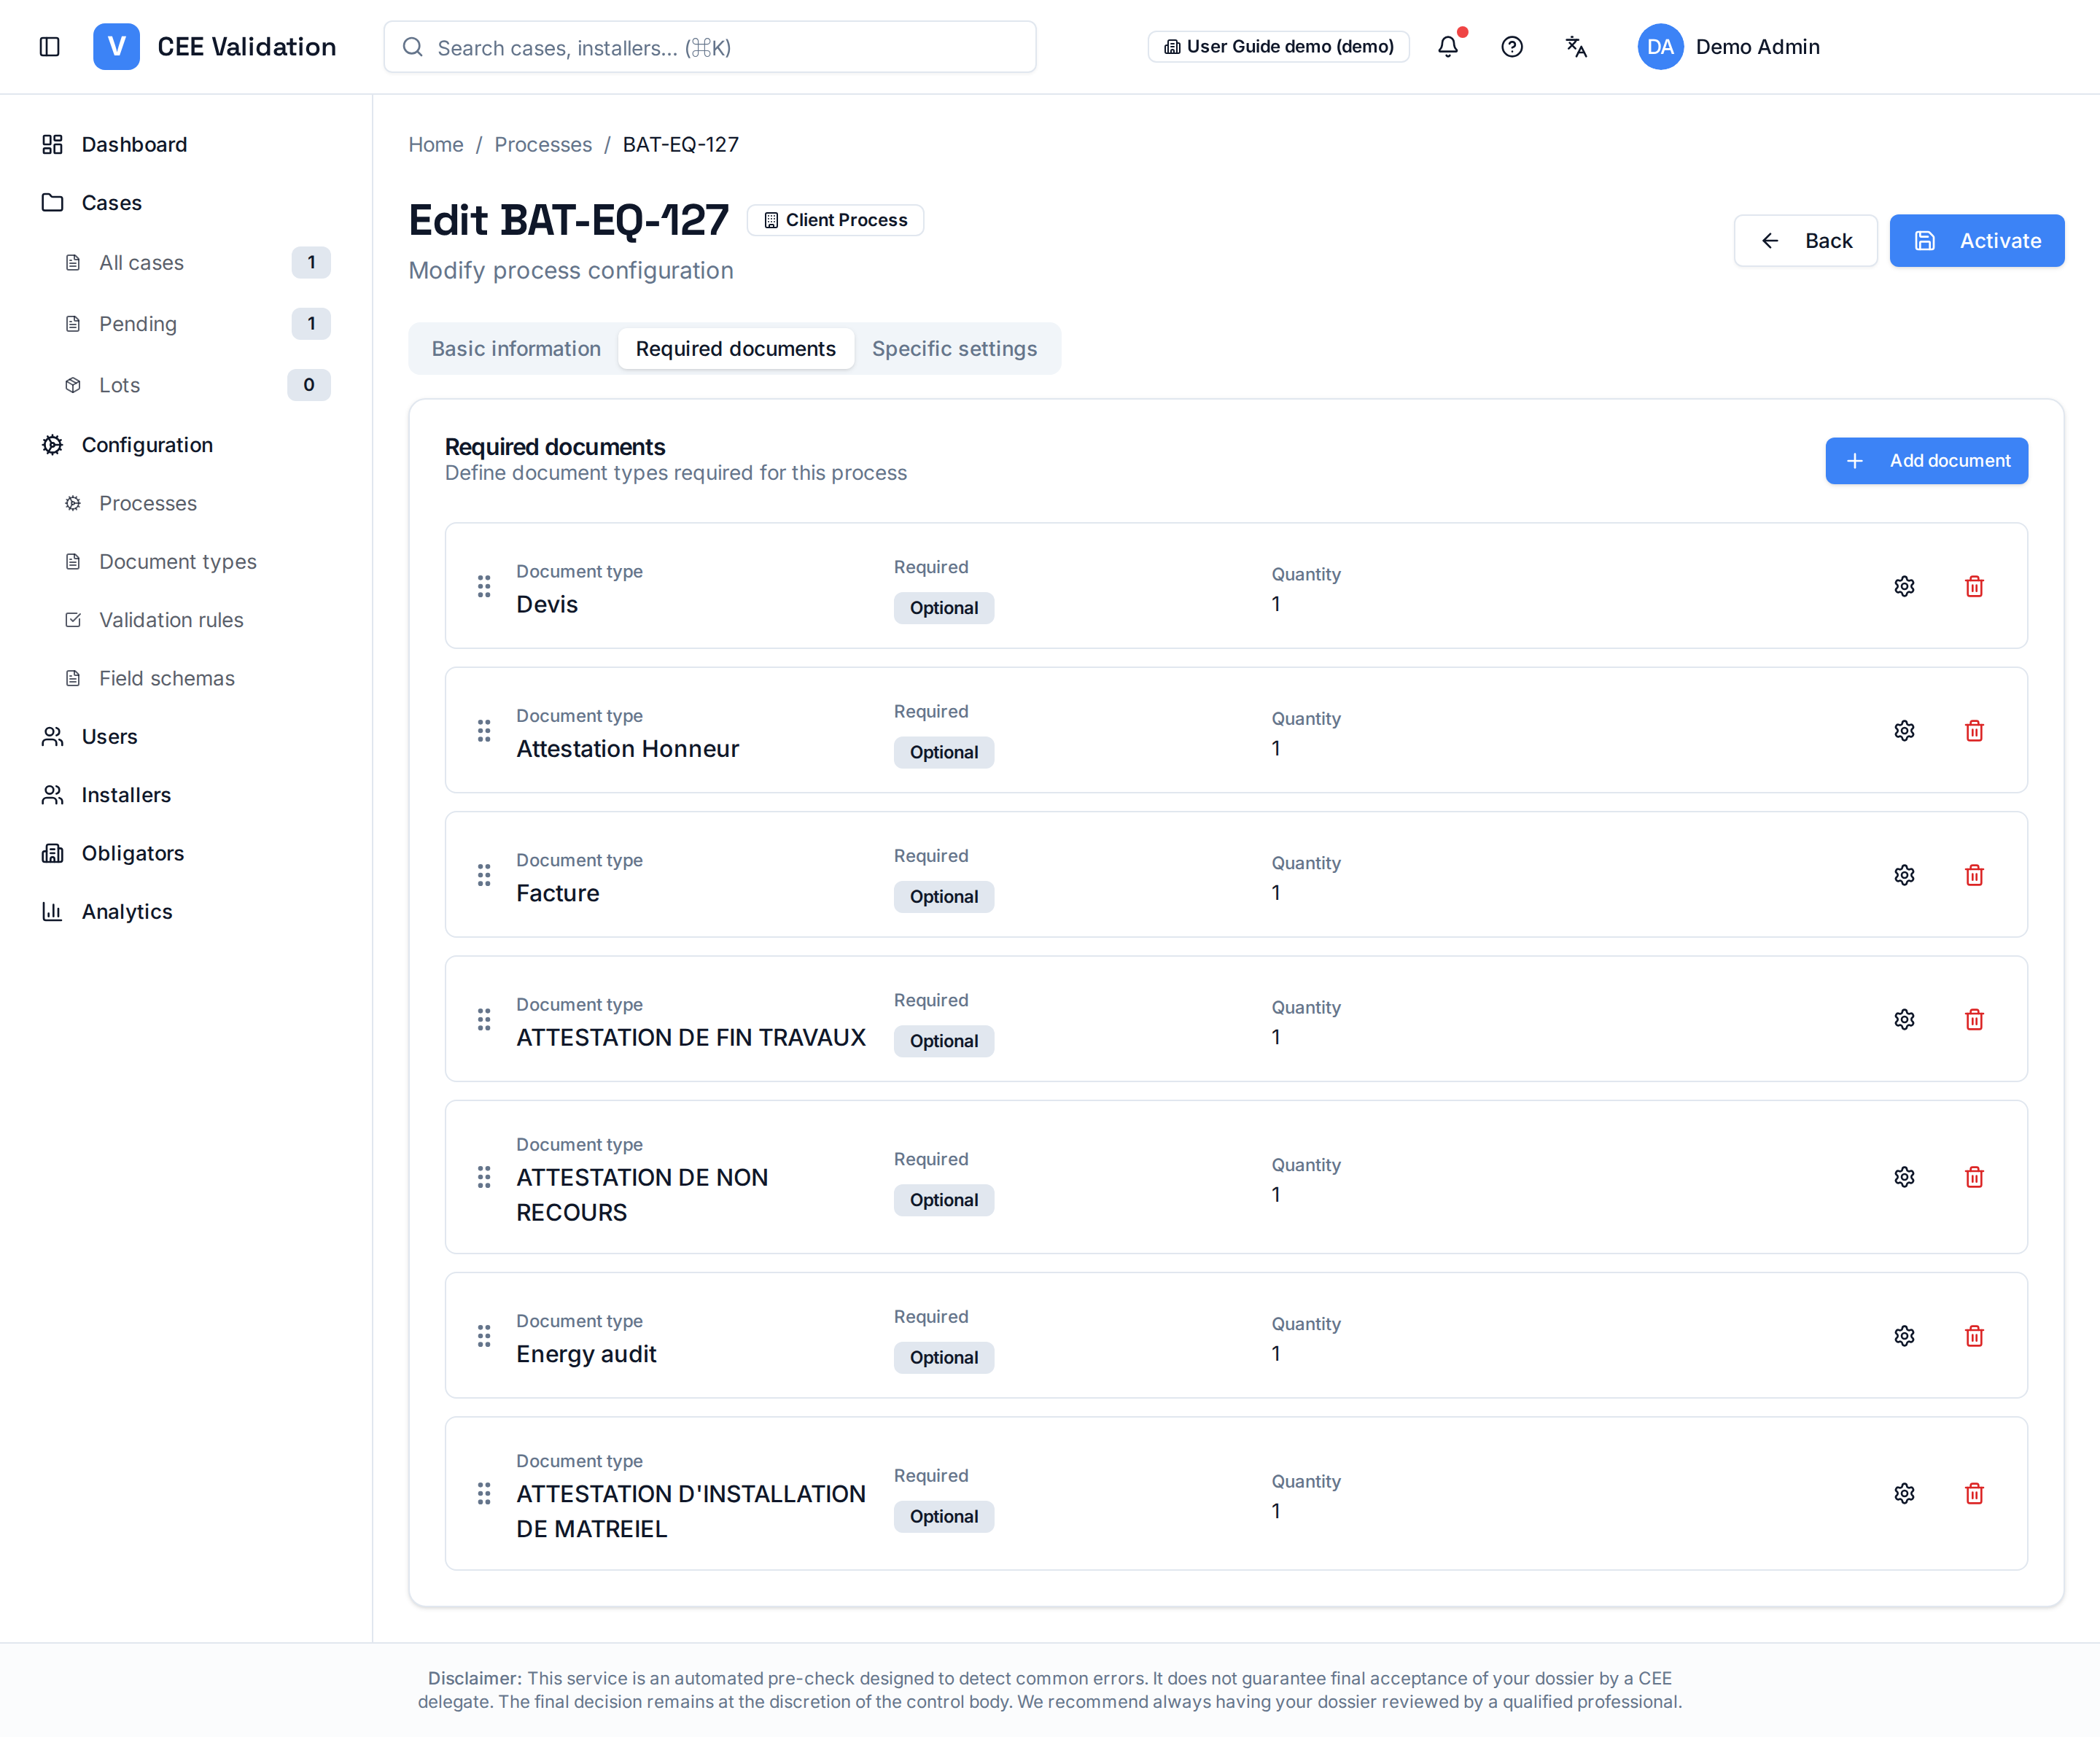This screenshot has height=1737, width=2100.
Task: Open settings for ATTESTATION DE FIN TRAVAUX
Action: coord(1904,1019)
